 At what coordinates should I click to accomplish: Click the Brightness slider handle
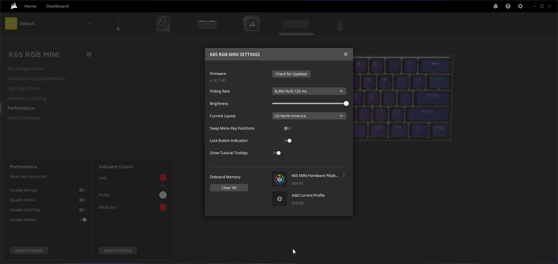click(346, 104)
